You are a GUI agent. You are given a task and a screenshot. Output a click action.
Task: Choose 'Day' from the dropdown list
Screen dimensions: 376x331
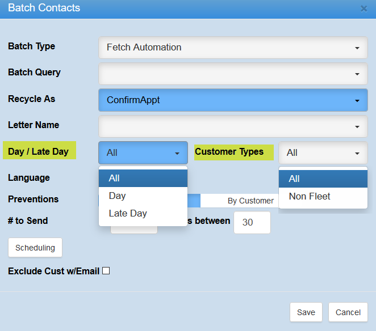tap(143, 196)
